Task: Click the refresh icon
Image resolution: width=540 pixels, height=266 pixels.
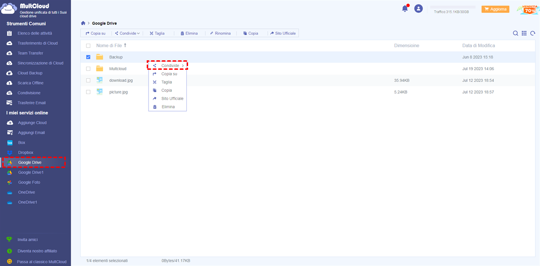Action: (x=533, y=33)
